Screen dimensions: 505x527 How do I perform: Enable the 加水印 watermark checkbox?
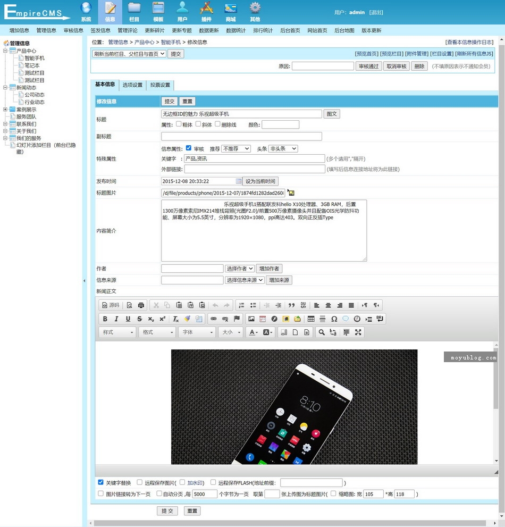pyautogui.click(x=182, y=482)
